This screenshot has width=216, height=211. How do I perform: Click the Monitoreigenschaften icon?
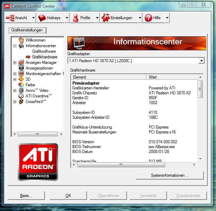pos(21,74)
